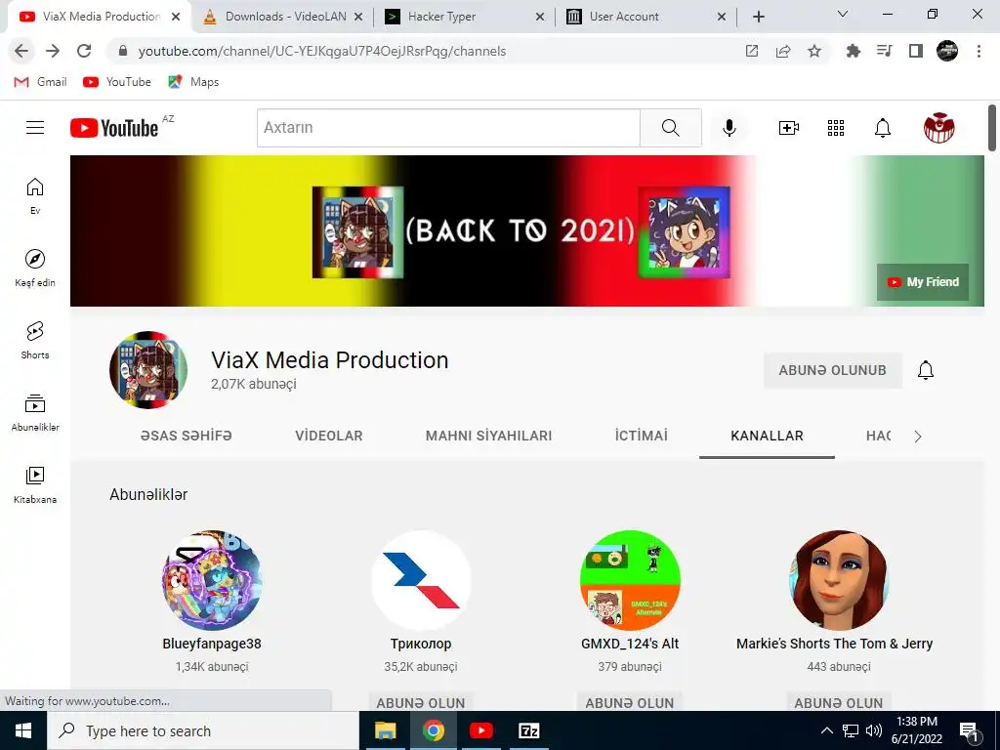
Task: Start voice search with microphone icon
Action: (729, 128)
